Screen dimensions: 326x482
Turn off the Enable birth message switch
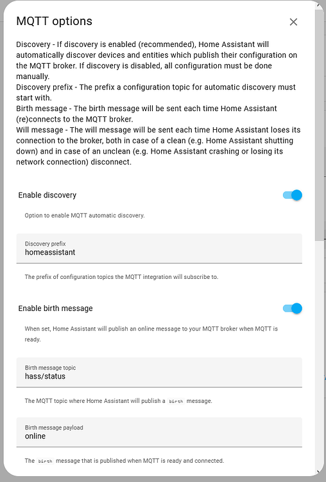tap(293, 308)
